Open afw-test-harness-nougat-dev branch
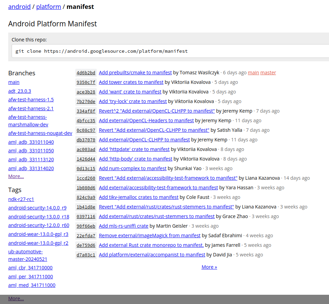 click(40, 133)
